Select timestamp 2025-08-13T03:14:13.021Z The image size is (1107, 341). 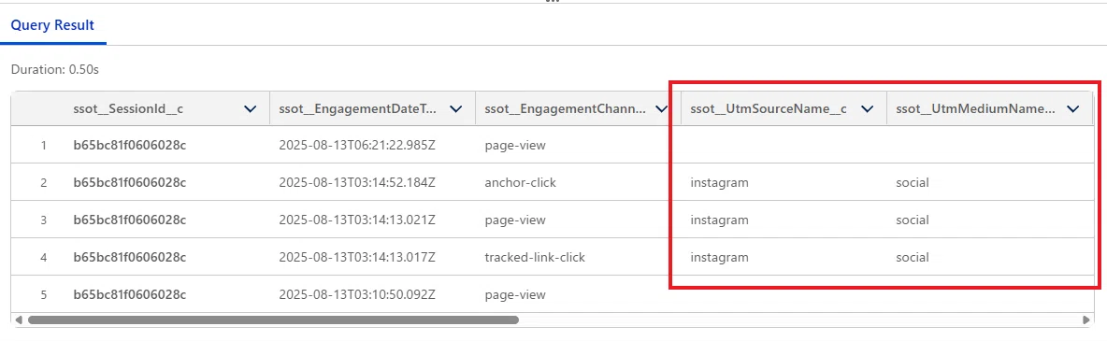357,220
